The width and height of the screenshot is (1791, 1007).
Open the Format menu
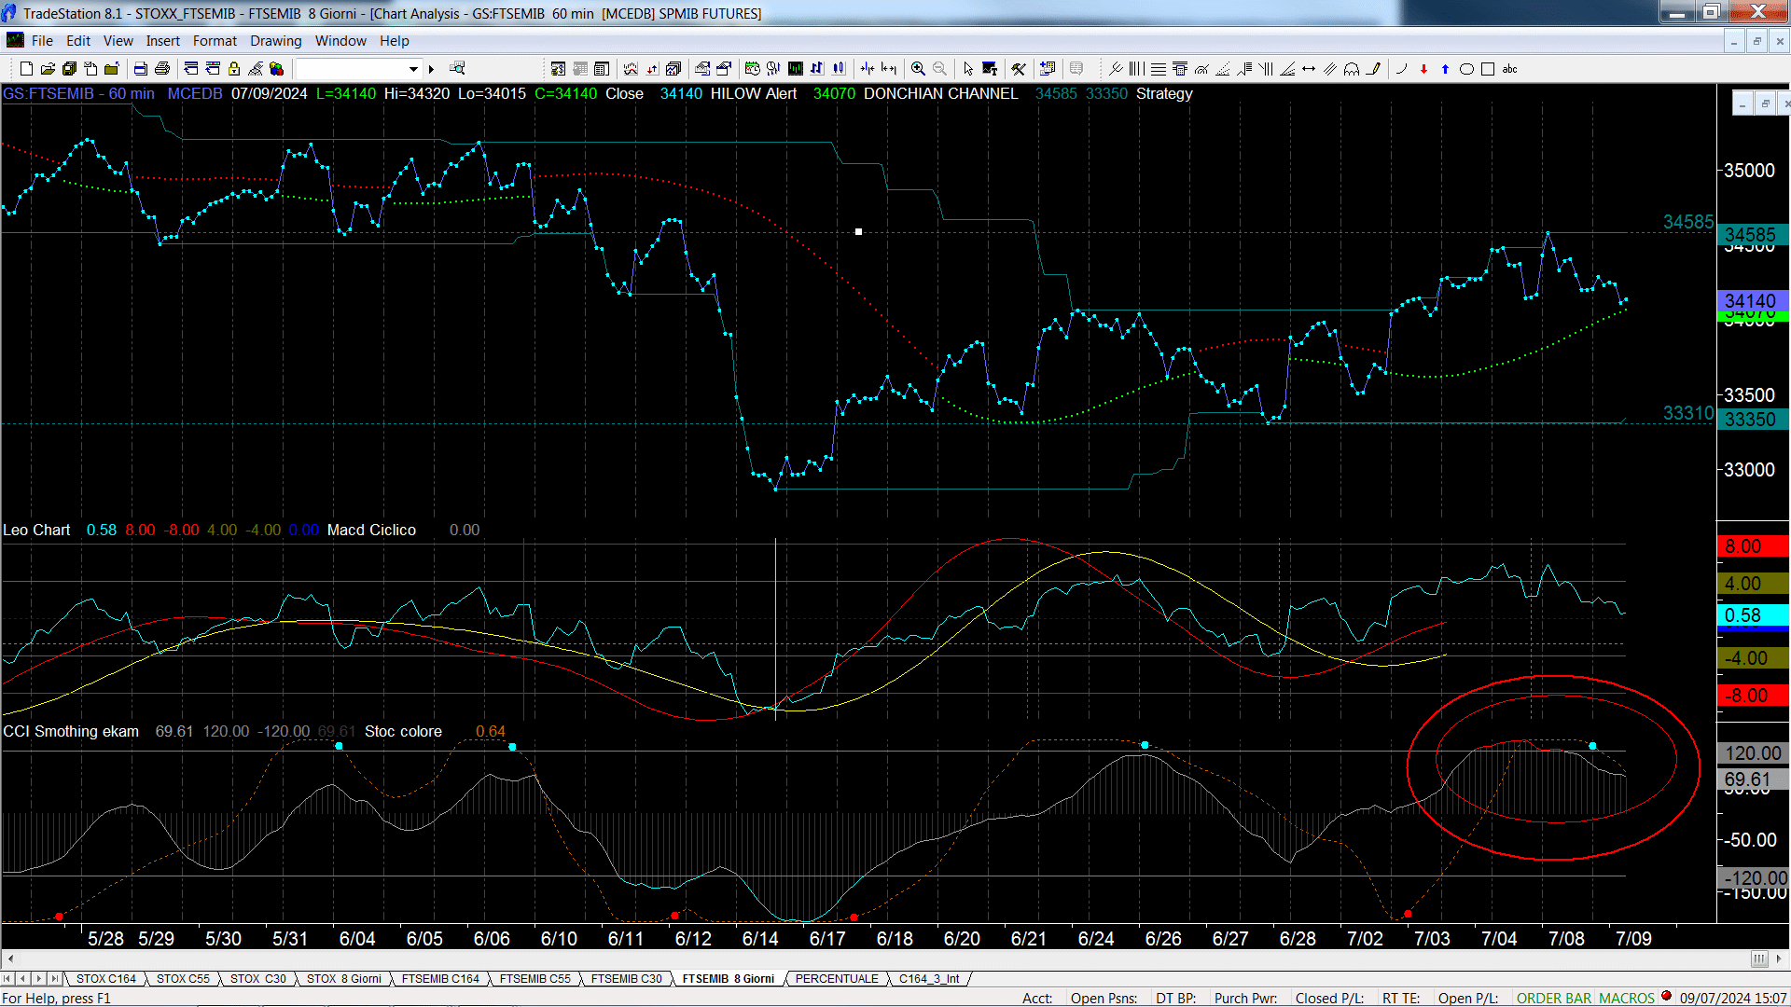coord(215,41)
